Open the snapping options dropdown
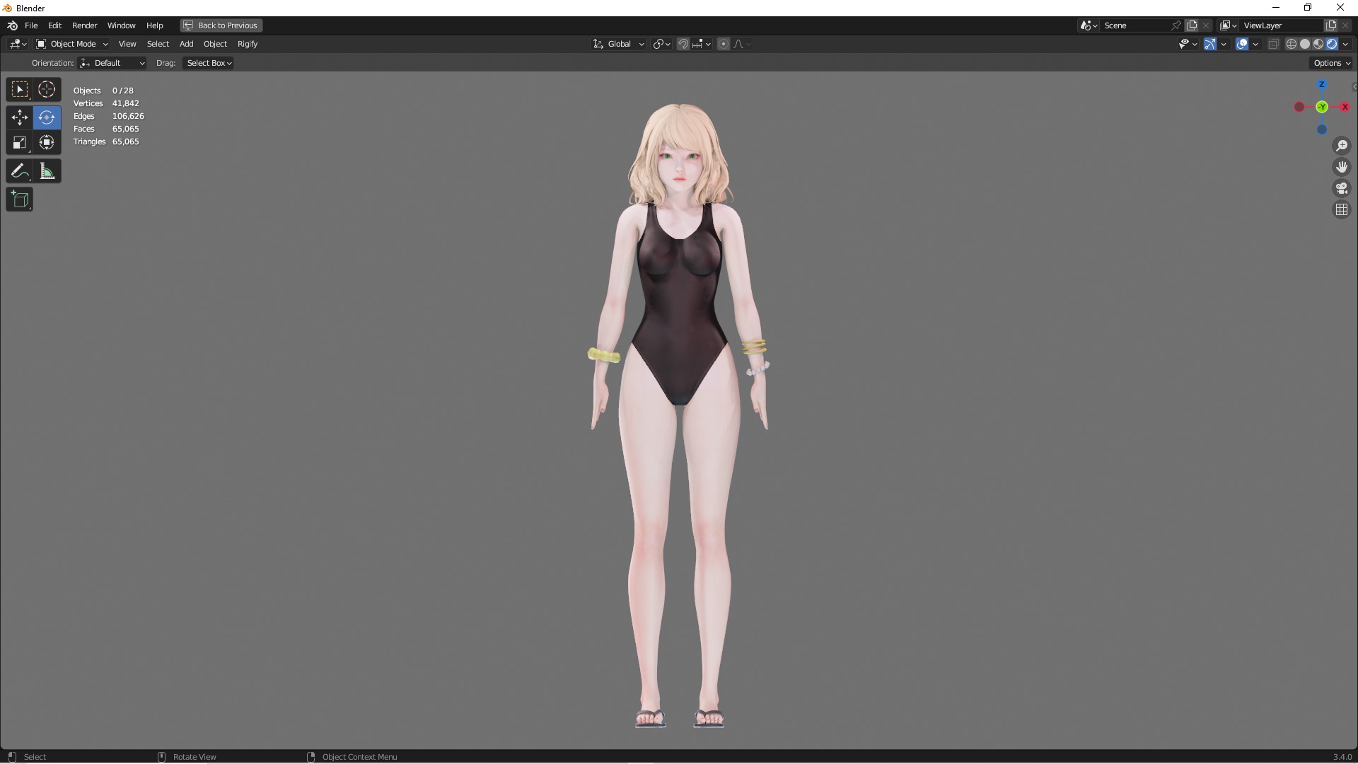The width and height of the screenshot is (1358, 764). pyautogui.click(x=702, y=44)
